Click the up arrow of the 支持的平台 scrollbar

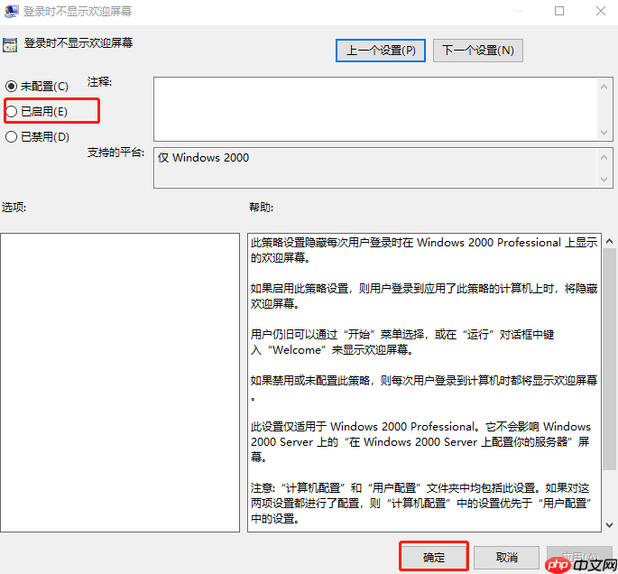(604, 157)
